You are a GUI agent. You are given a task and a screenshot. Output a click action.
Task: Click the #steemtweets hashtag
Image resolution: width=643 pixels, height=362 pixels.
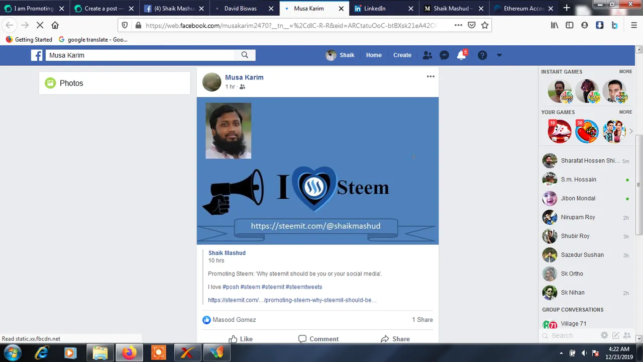[x=304, y=287]
